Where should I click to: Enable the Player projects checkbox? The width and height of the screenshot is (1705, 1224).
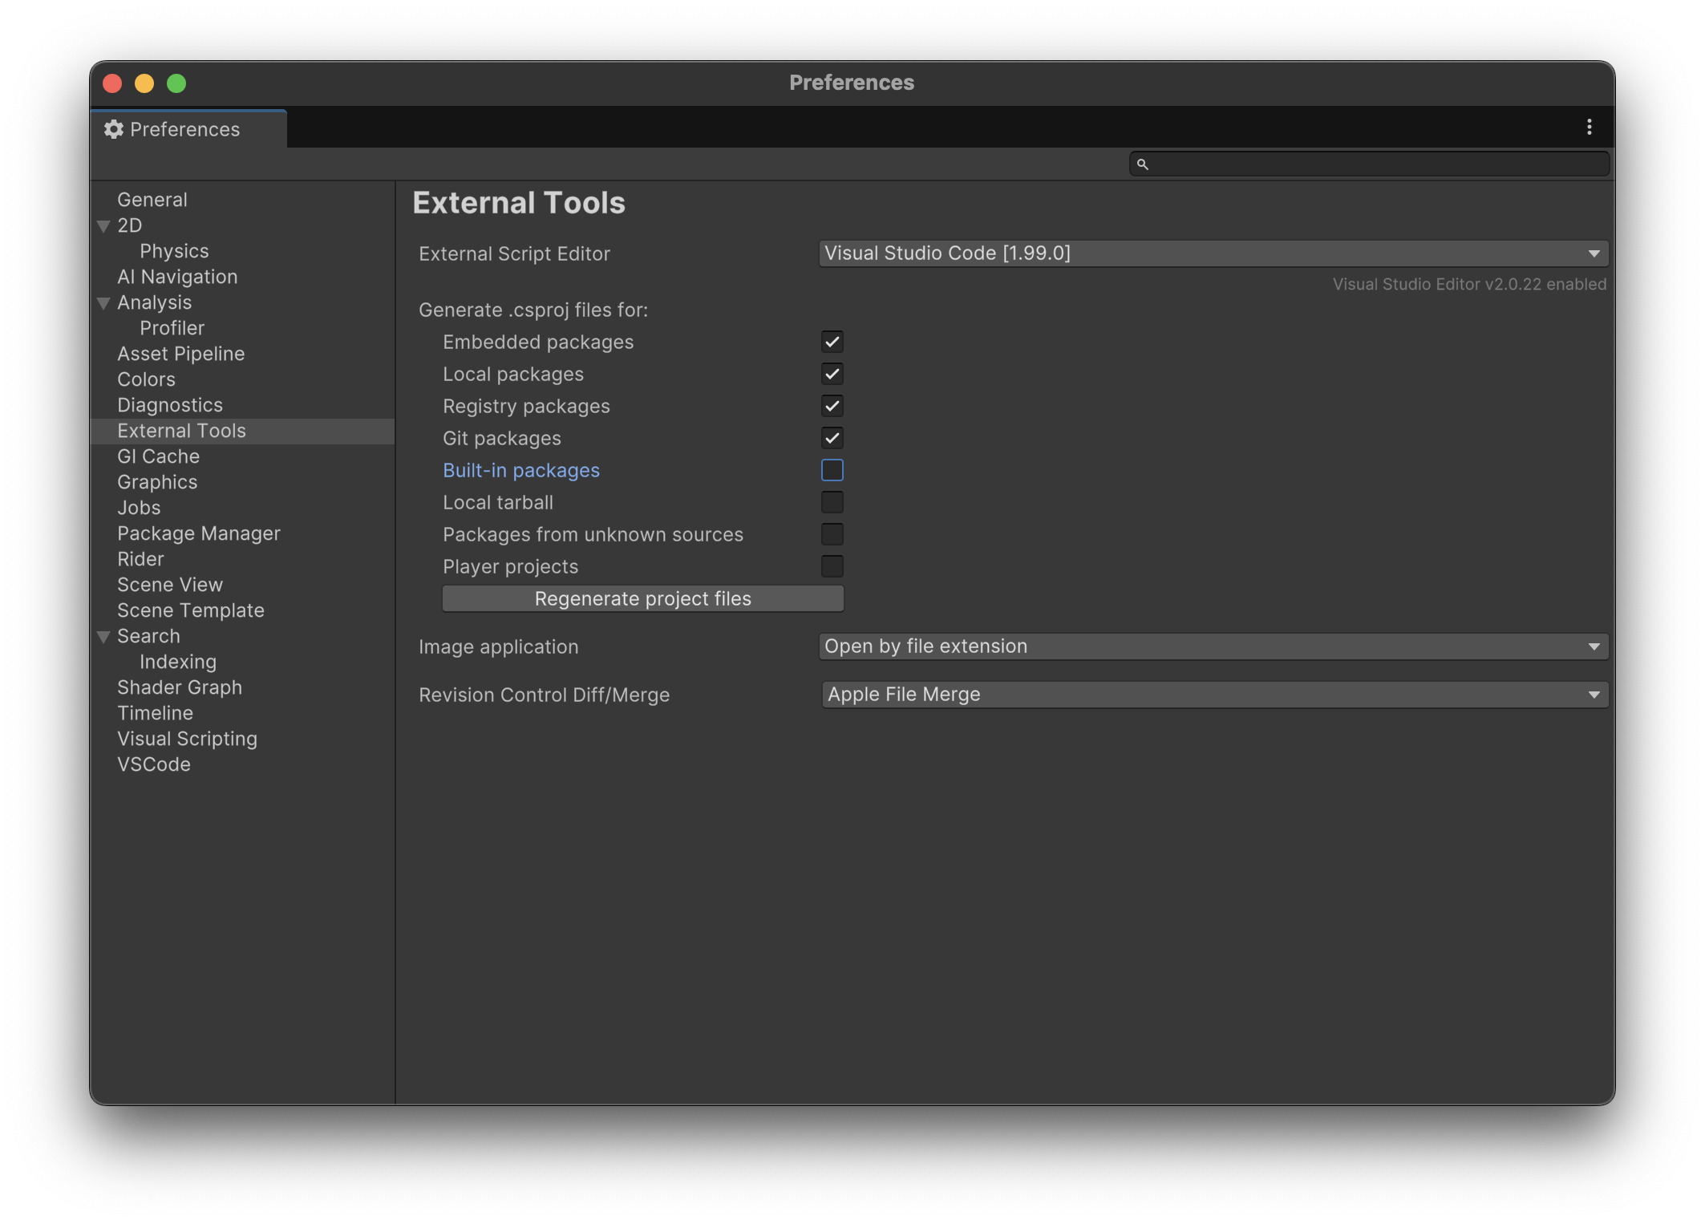point(832,566)
